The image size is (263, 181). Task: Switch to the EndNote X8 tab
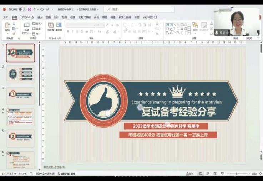150,17
